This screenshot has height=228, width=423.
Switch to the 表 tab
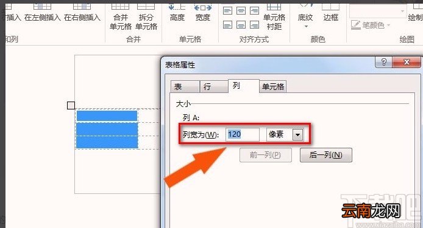[x=185, y=87]
